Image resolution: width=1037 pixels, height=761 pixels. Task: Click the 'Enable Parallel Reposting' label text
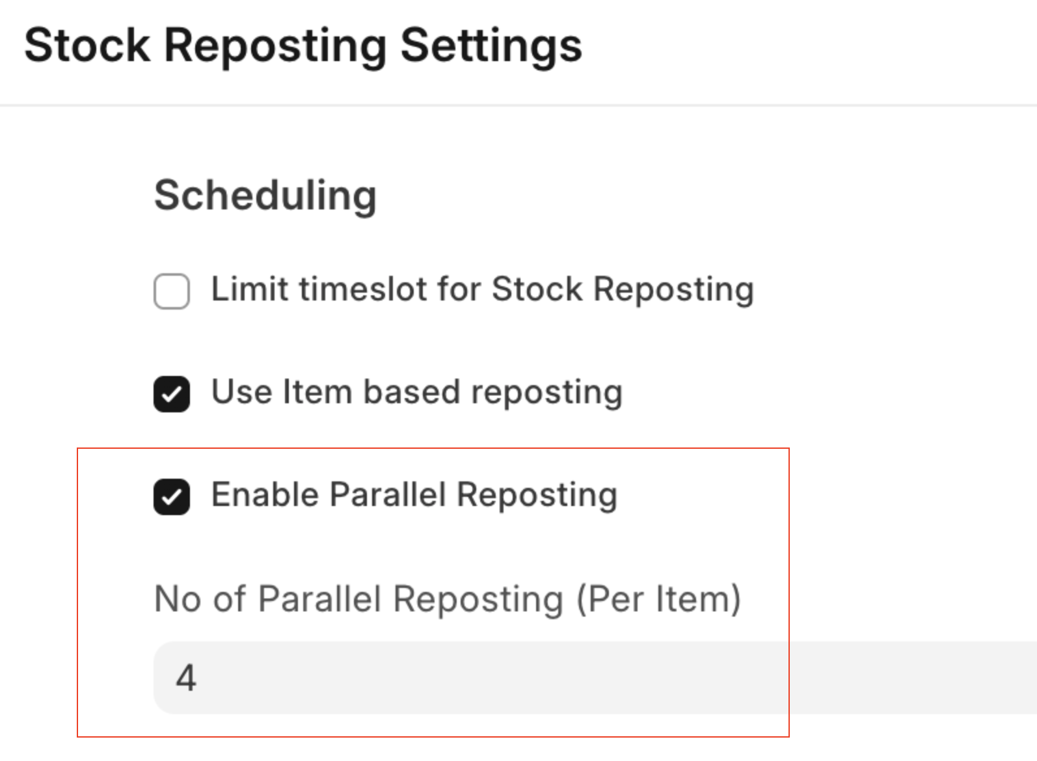click(414, 495)
